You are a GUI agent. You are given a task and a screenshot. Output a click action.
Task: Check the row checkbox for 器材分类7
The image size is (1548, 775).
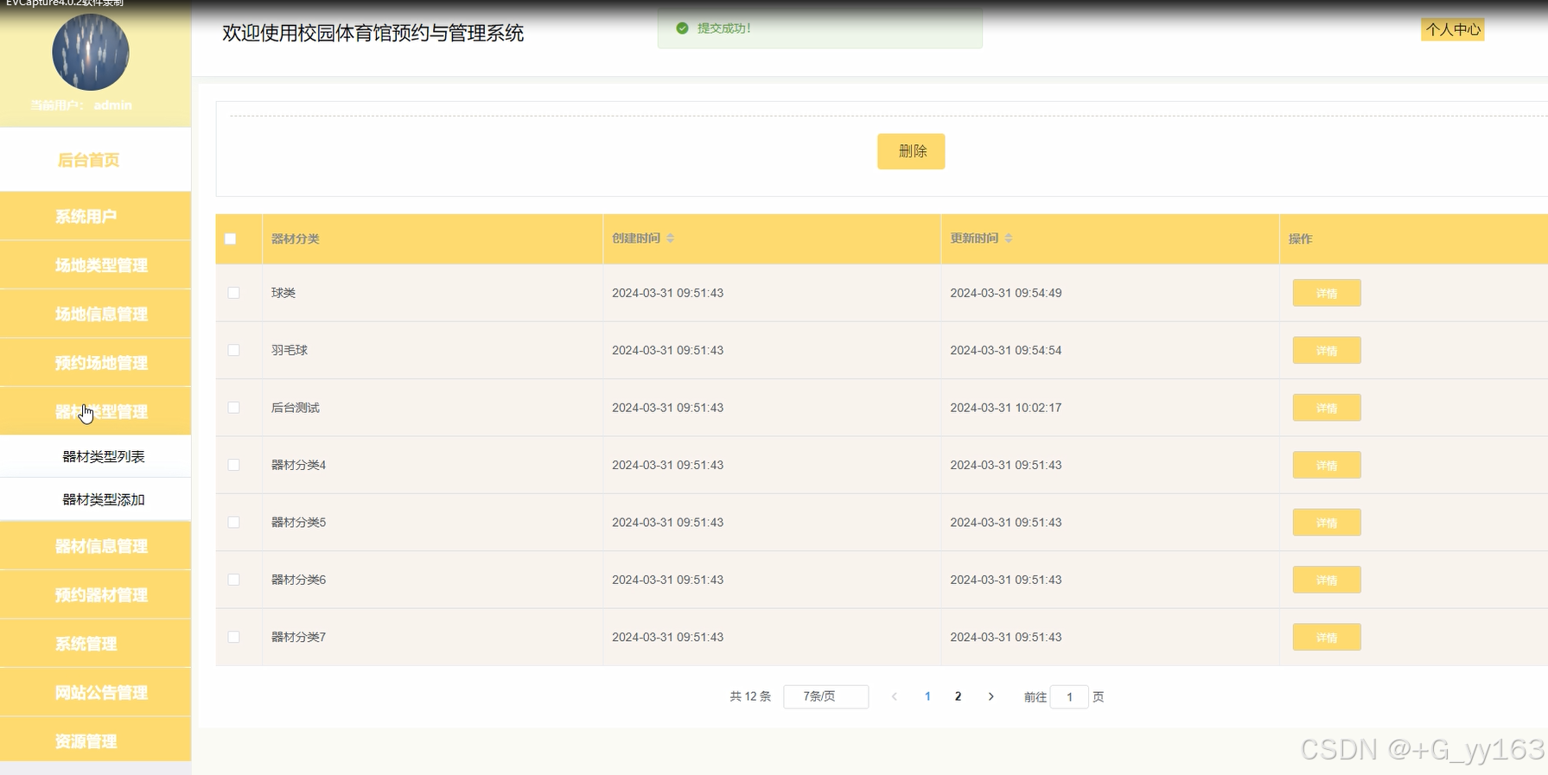click(x=233, y=637)
